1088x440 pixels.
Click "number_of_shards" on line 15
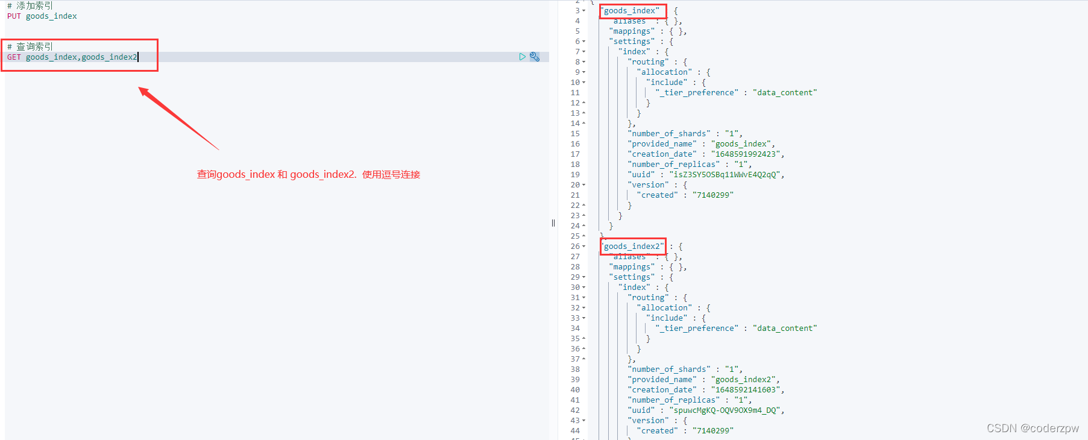pyautogui.click(x=669, y=134)
